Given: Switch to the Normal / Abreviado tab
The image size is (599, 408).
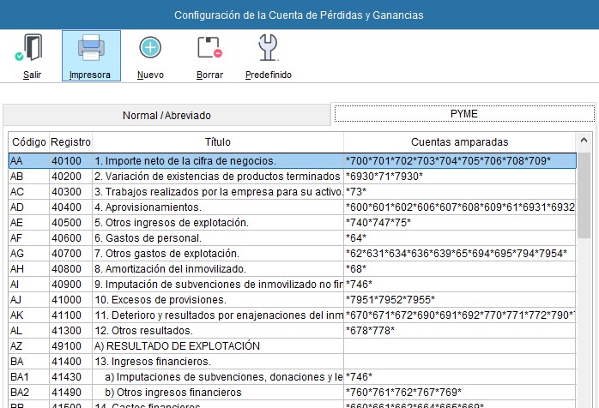Looking at the screenshot, I should click(166, 114).
